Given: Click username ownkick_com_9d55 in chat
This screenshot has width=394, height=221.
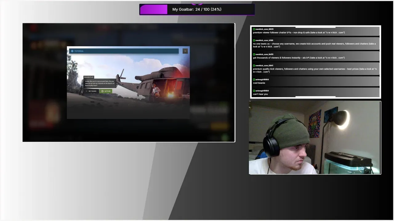Looking at the screenshot, I should click(x=264, y=54).
